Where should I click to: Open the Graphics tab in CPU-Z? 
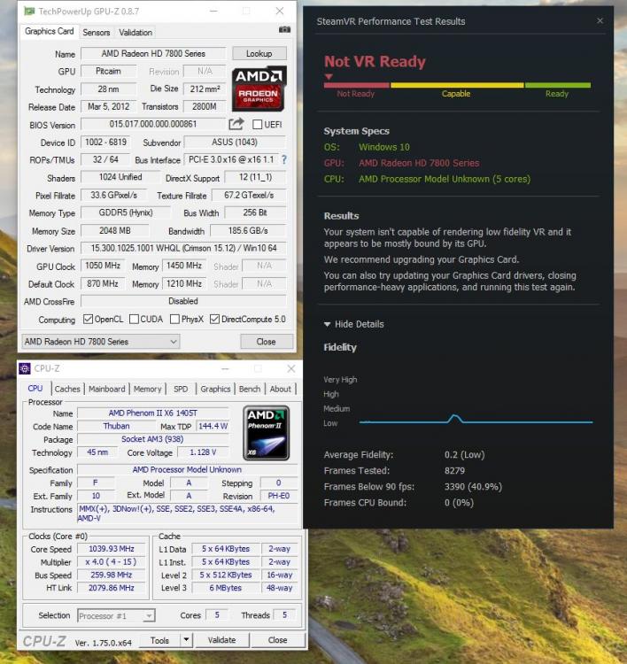tap(215, 389)
